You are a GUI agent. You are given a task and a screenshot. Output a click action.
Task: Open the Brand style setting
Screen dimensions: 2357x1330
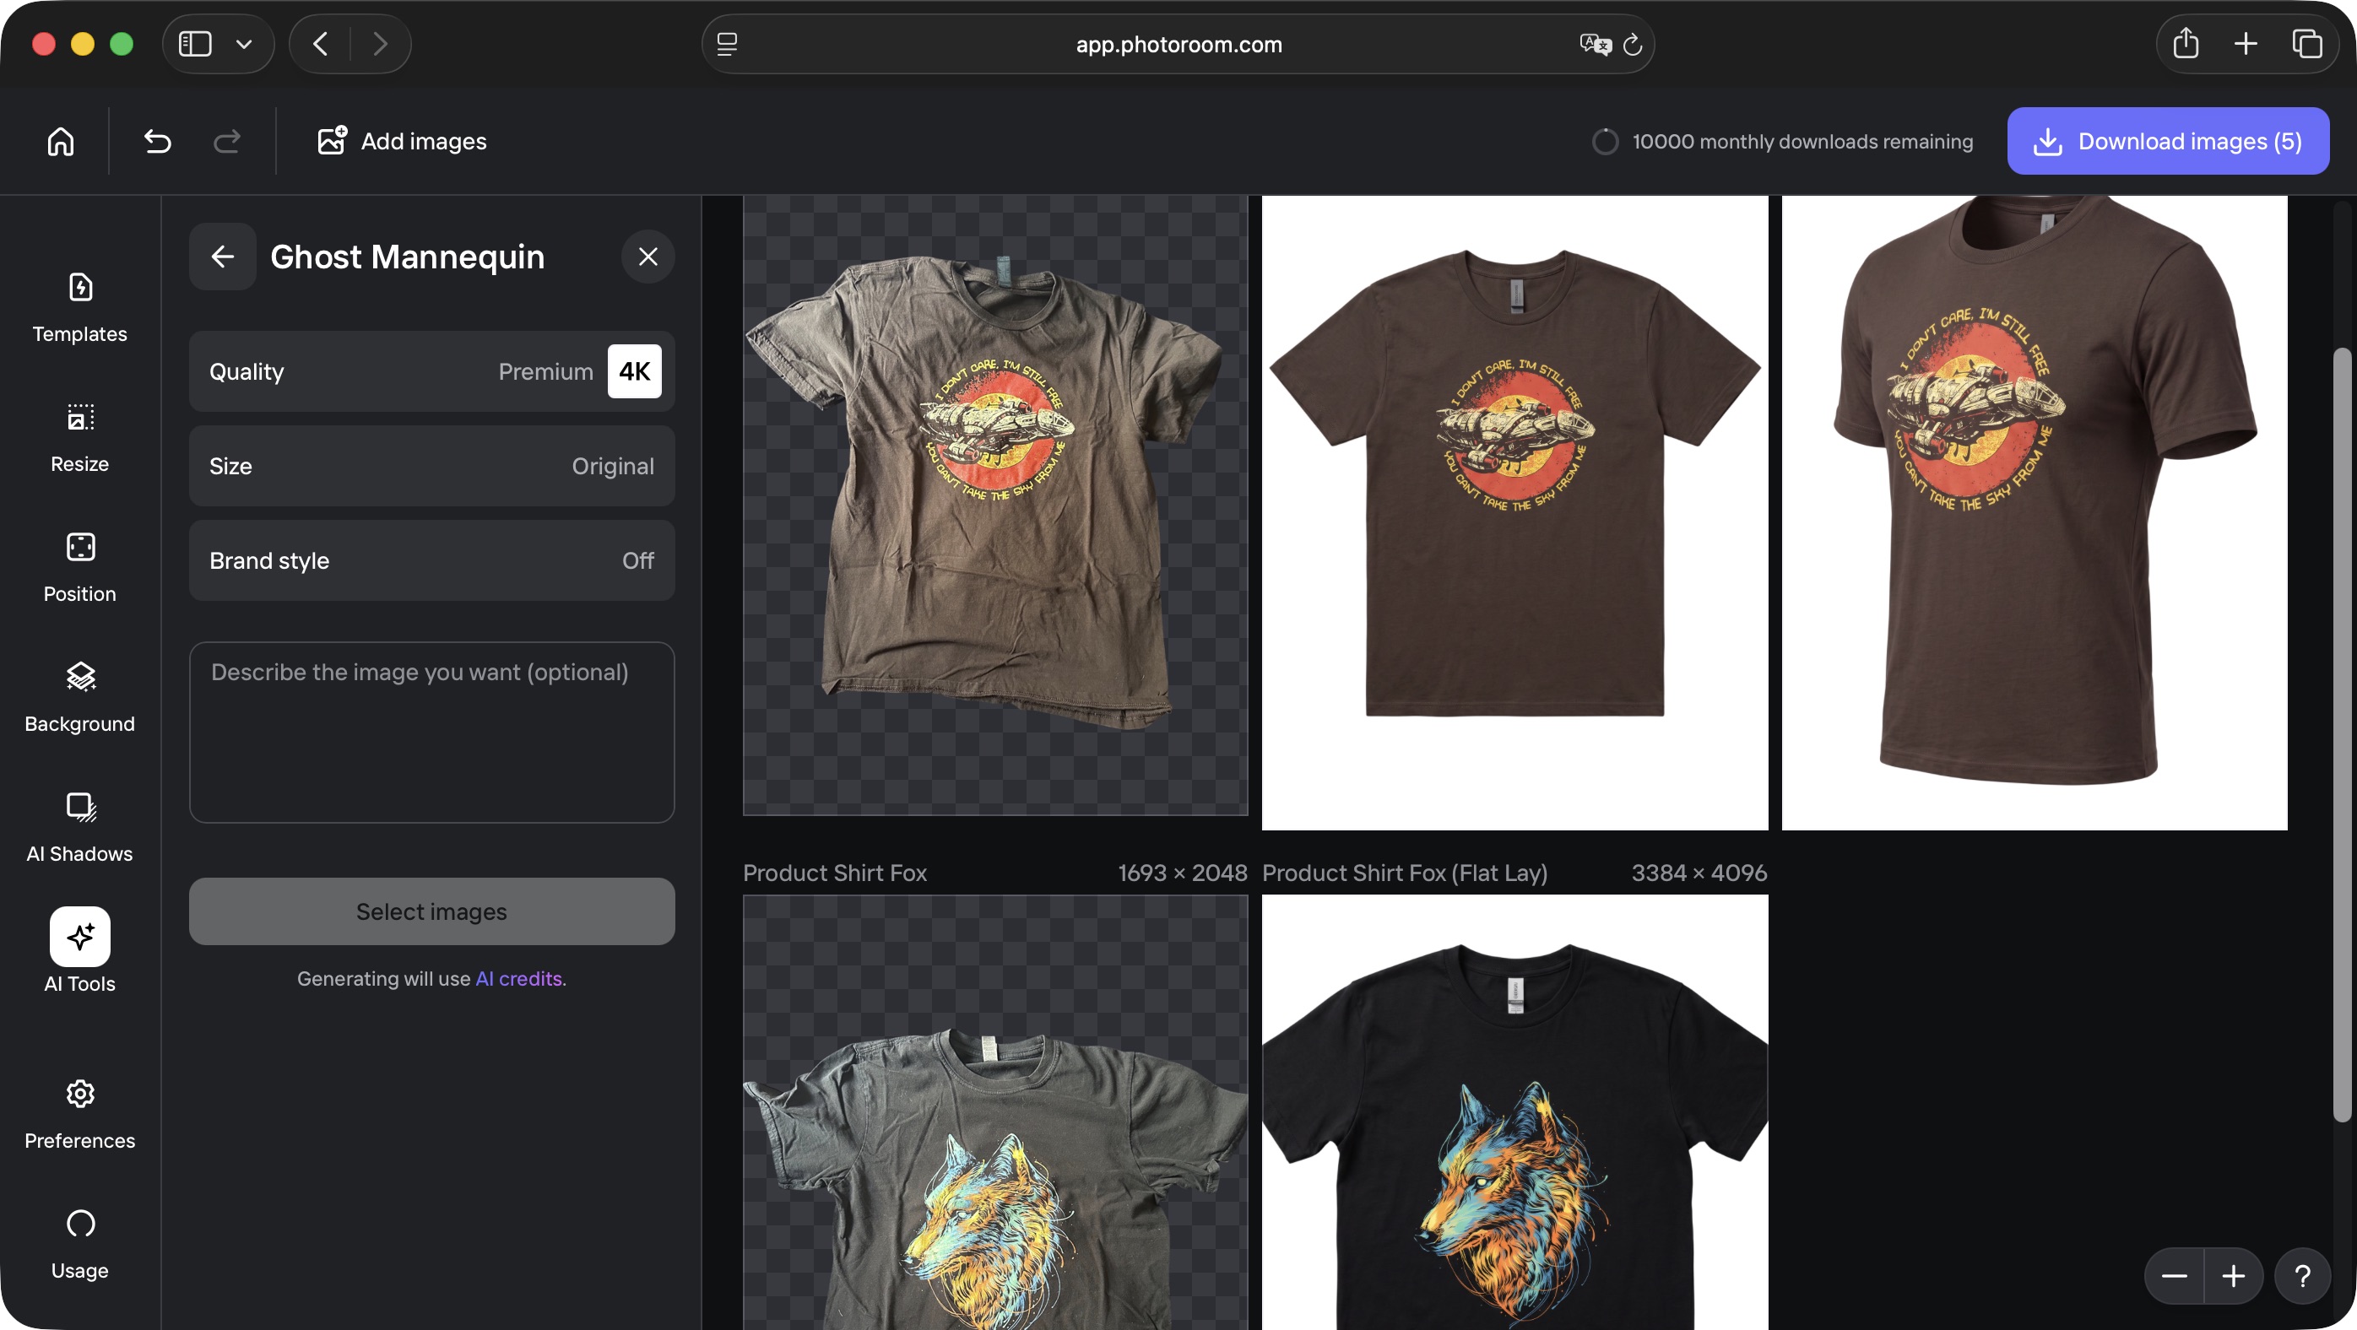pos(432,560)
